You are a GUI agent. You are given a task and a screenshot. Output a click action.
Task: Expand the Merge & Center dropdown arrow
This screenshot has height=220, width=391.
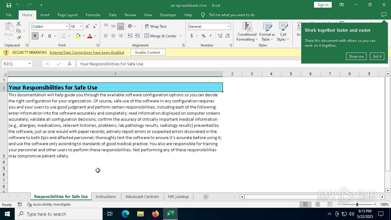coord(181,36)
